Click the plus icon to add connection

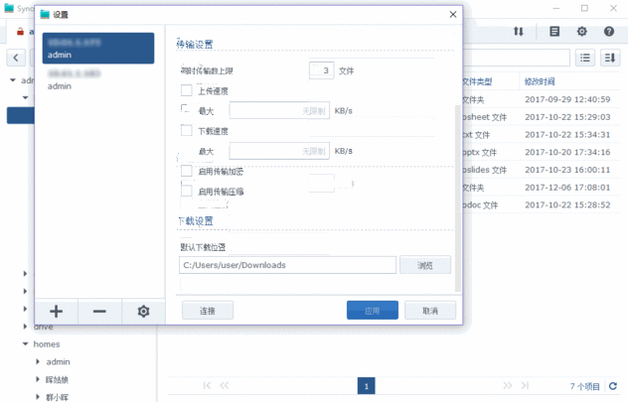pos(57,311)
